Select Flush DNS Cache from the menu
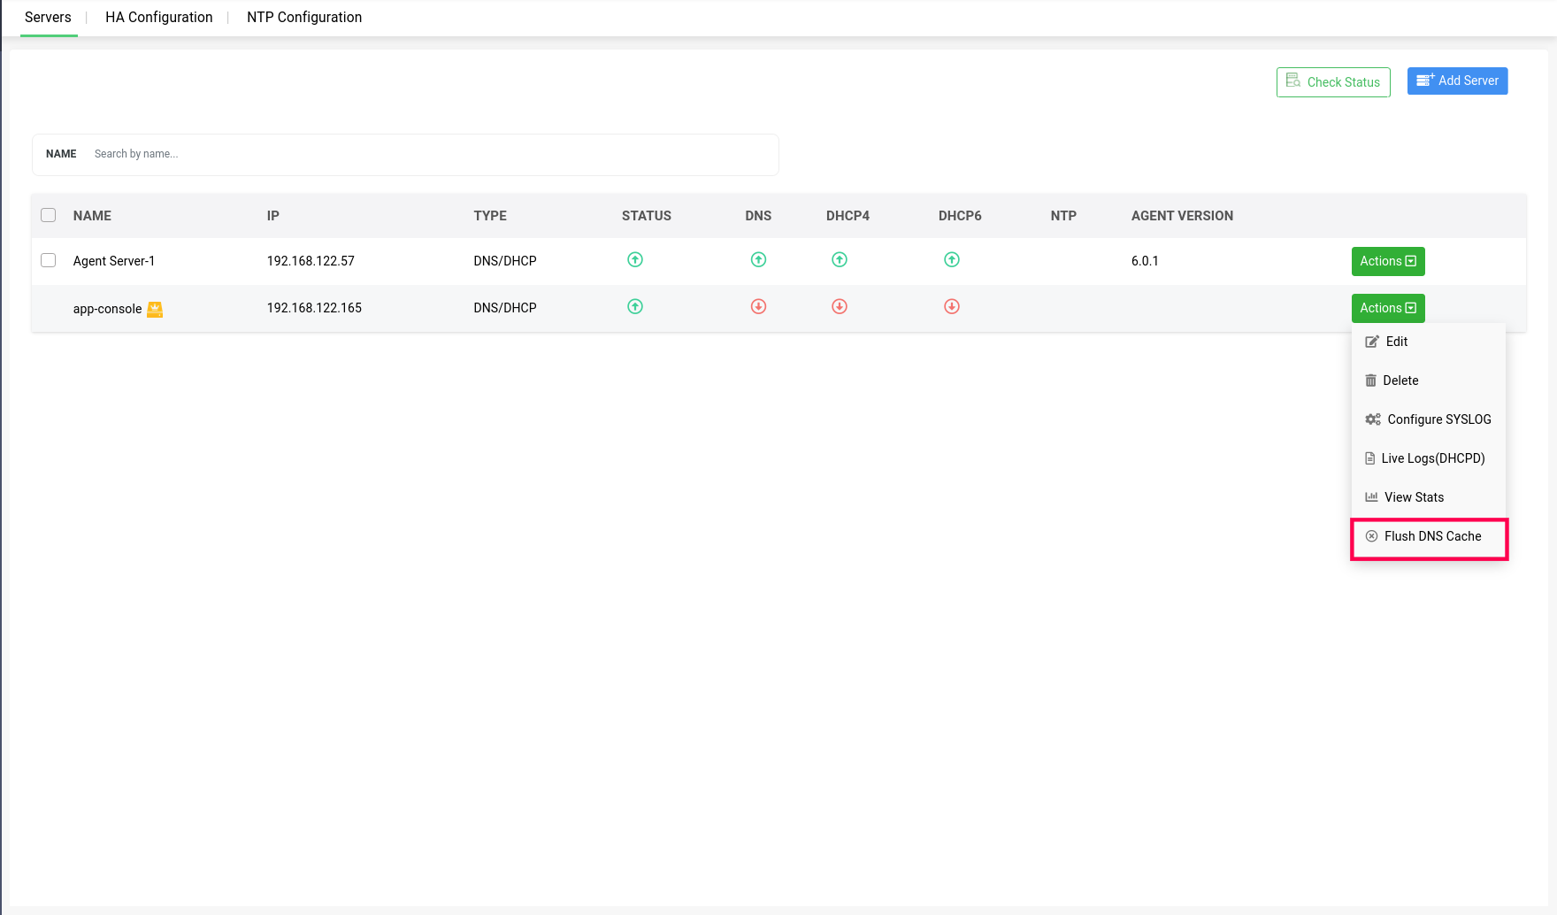 [x=1431, y=536]
